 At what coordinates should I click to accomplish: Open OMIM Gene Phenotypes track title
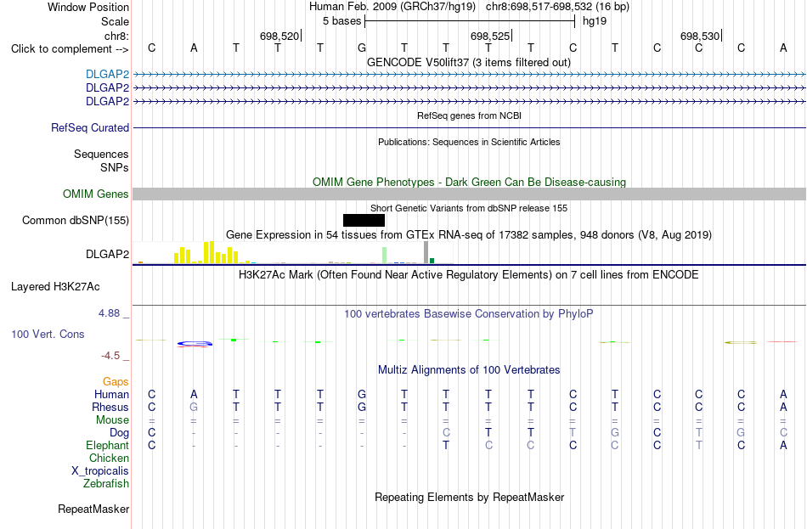[x=469, y=183]
